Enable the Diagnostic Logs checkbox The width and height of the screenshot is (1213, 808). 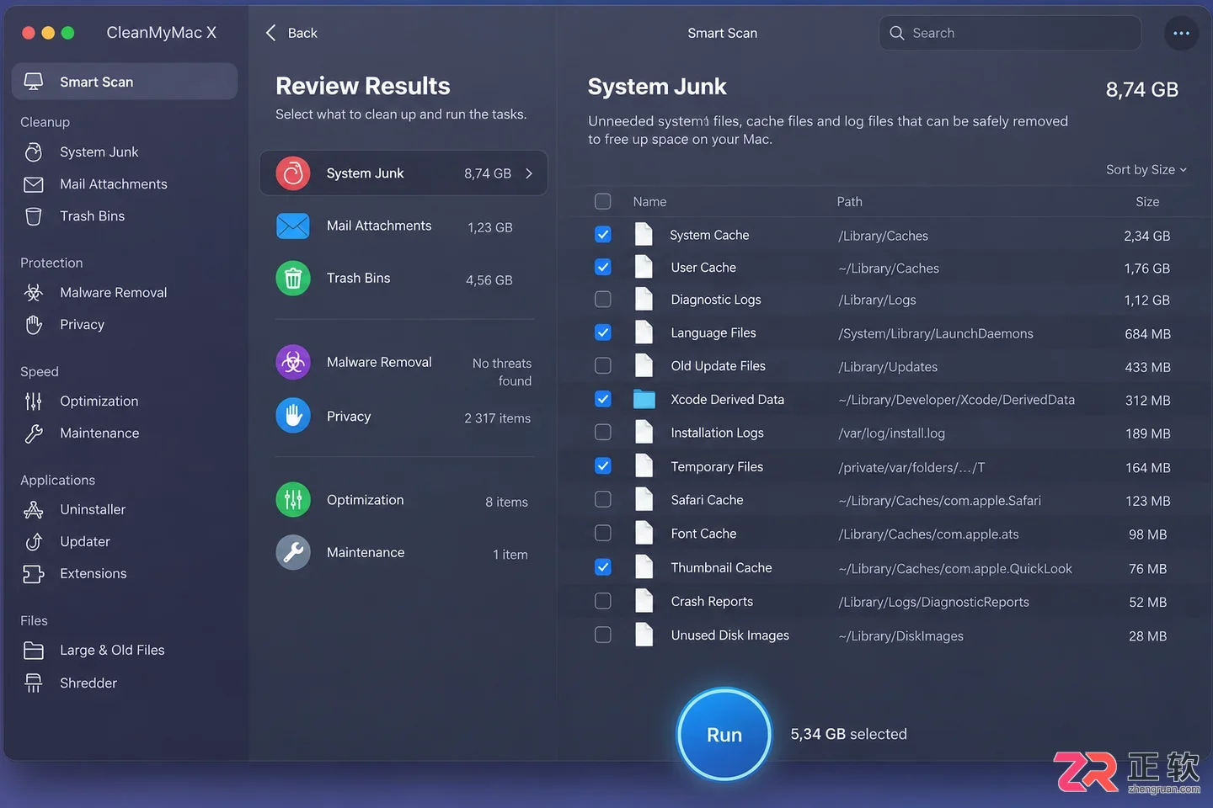coord(603,299)
